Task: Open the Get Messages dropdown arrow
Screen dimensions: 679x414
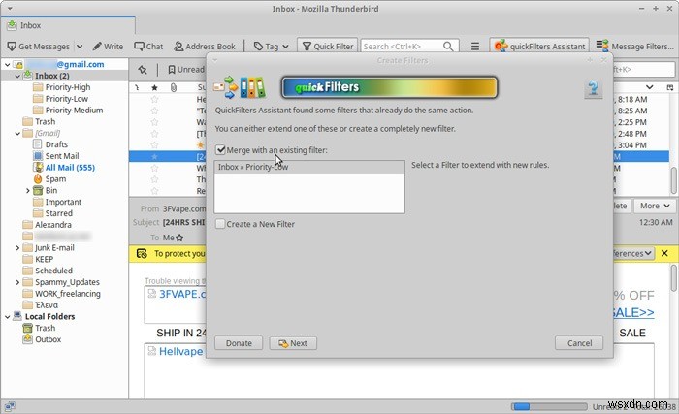Action: [80, 47]
